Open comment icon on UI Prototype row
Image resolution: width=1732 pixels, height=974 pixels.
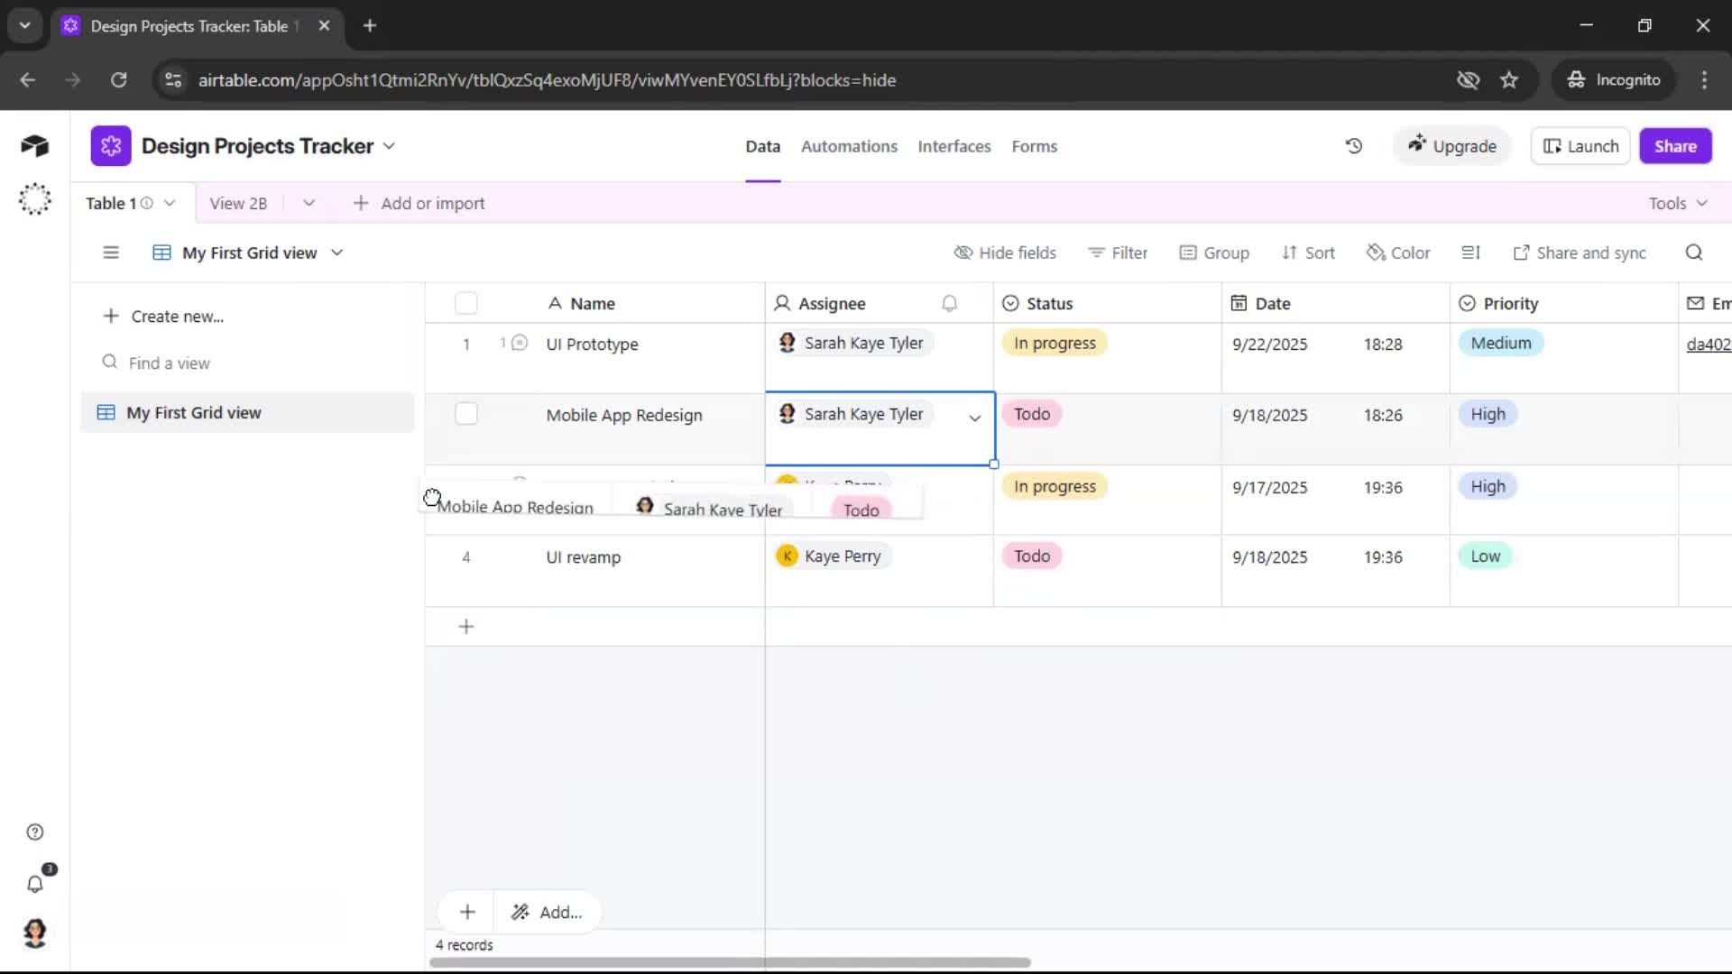[x=520, y=343]
